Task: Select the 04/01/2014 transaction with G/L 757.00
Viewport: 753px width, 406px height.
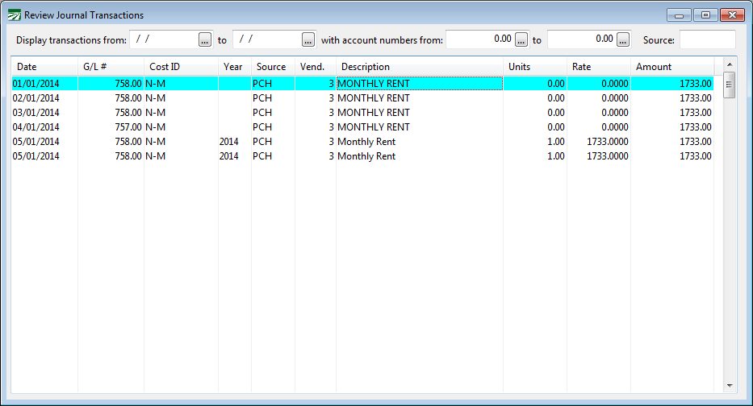Action: 362,127
